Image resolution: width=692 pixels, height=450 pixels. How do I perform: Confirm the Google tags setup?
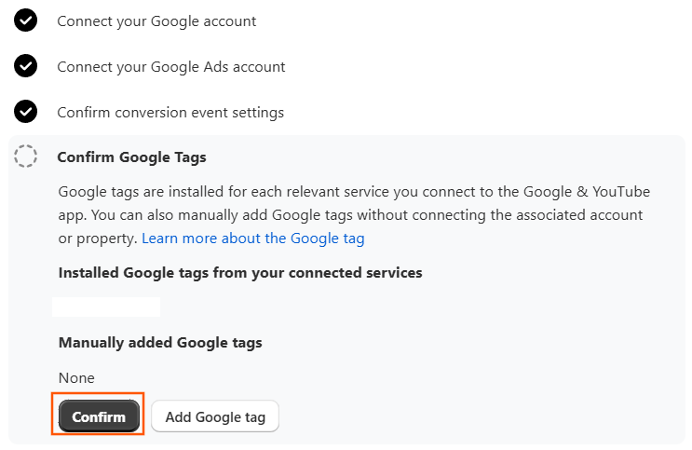point(99,416)
